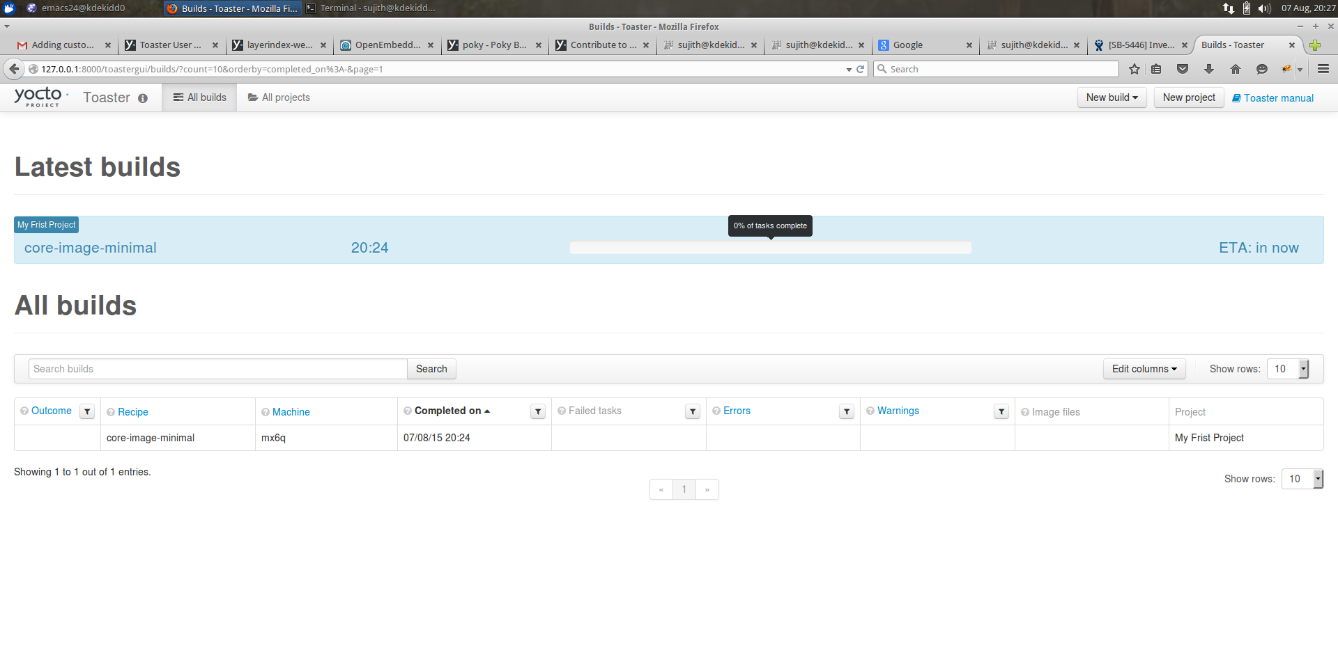
Task: Click the Firefox search box
Action: click(x=996, y=69)
